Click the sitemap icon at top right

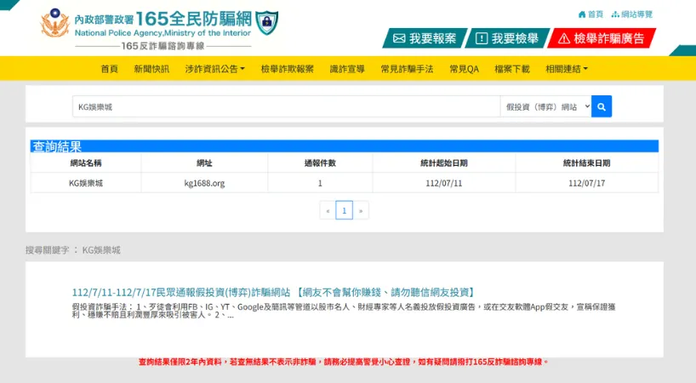tap(615, 14)
